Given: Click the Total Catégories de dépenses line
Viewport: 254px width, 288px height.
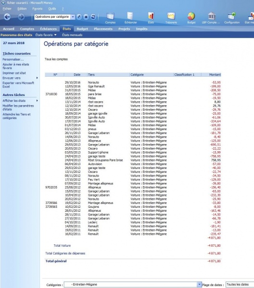Looking at the screenshot, I should (x=133, y=253).
